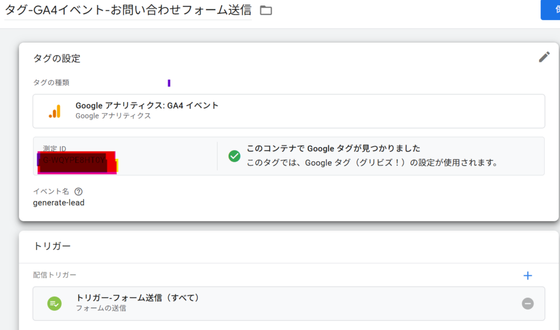This screenshot has width=560, height=330.
Task: Click the green form submission trigger icon
Action: tap(54, 303)
